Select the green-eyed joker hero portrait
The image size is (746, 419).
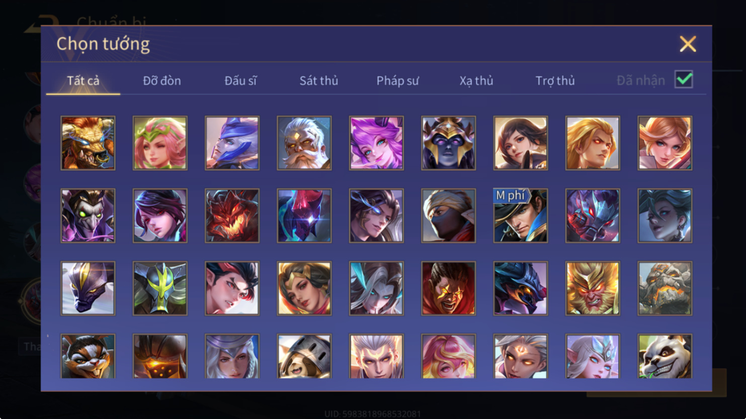tap(88, 216)
